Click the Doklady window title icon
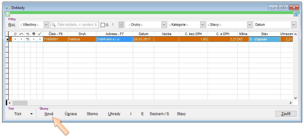Screen dimensions: 304x140 coord(8,7)
